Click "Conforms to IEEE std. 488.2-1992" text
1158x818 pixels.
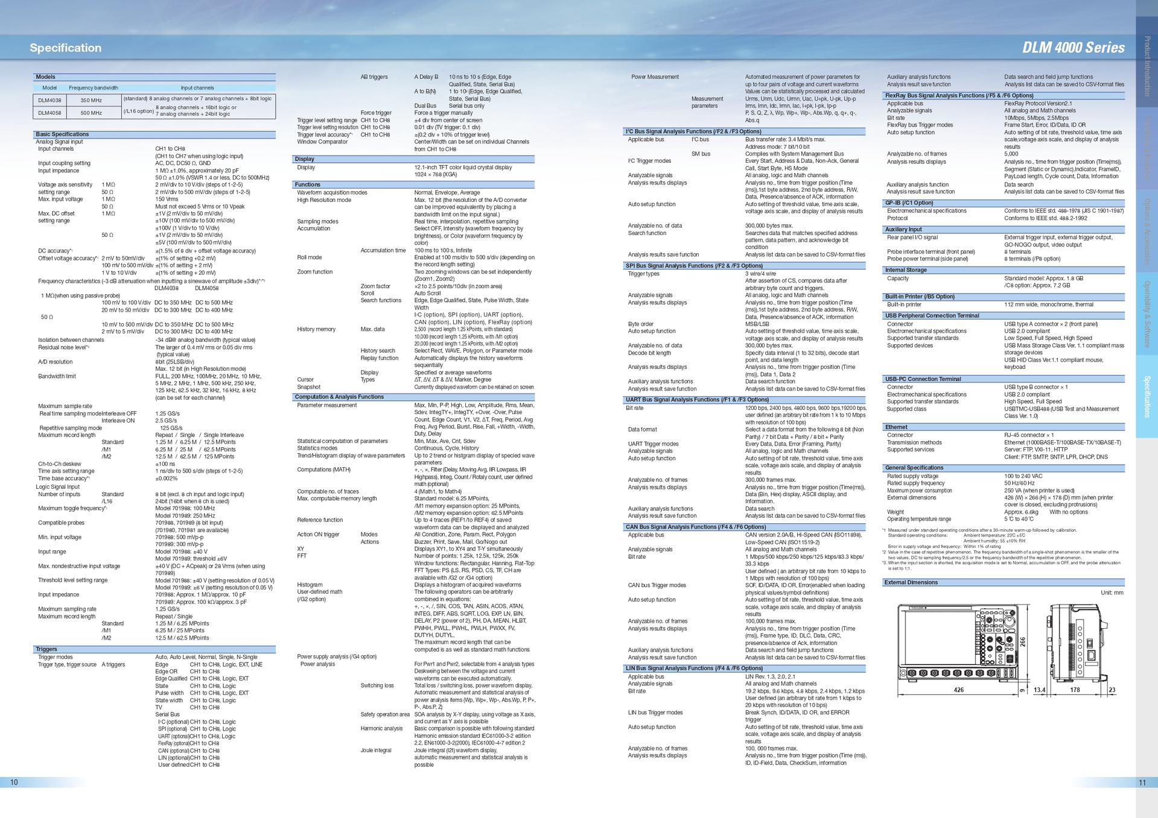click(x=1046, y=218)
